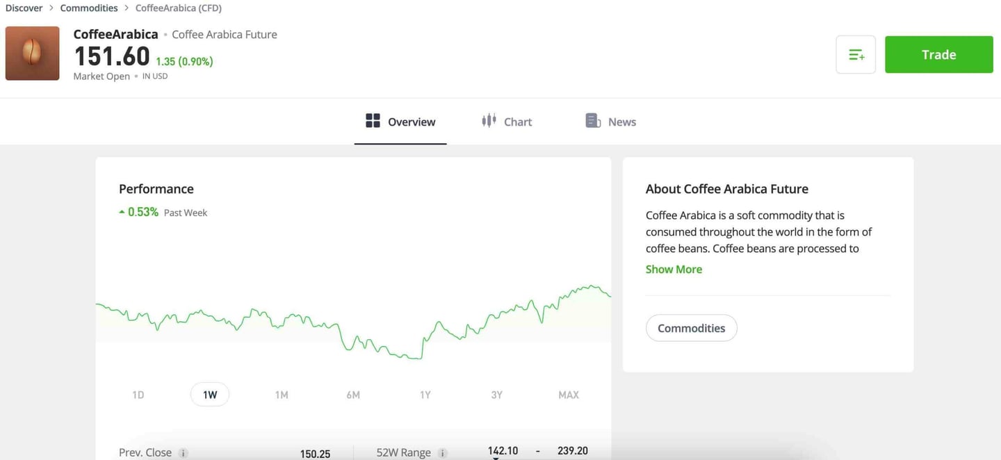This screenshot has height=460, width=1001.
Task: Open the News tab
Action: 611,122
